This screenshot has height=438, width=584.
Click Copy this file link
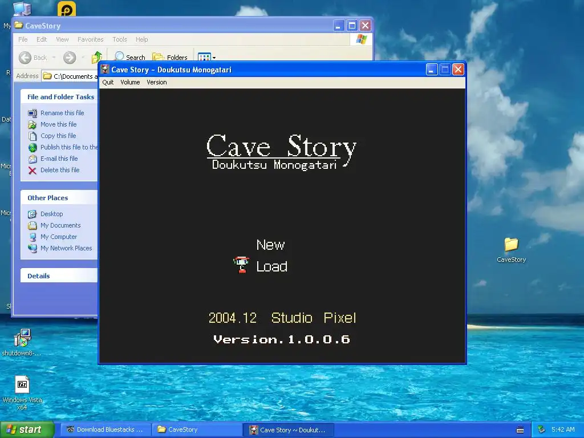click(58, 136)
